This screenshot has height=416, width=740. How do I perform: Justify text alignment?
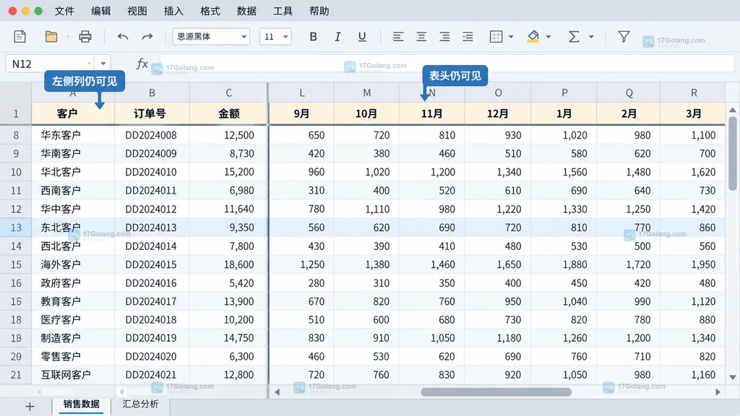coord(468,36)
